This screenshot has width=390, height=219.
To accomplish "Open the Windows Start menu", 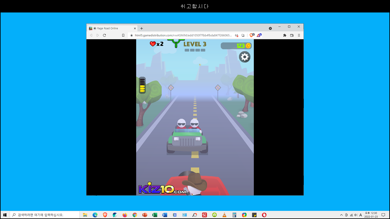I will point(5,215).
